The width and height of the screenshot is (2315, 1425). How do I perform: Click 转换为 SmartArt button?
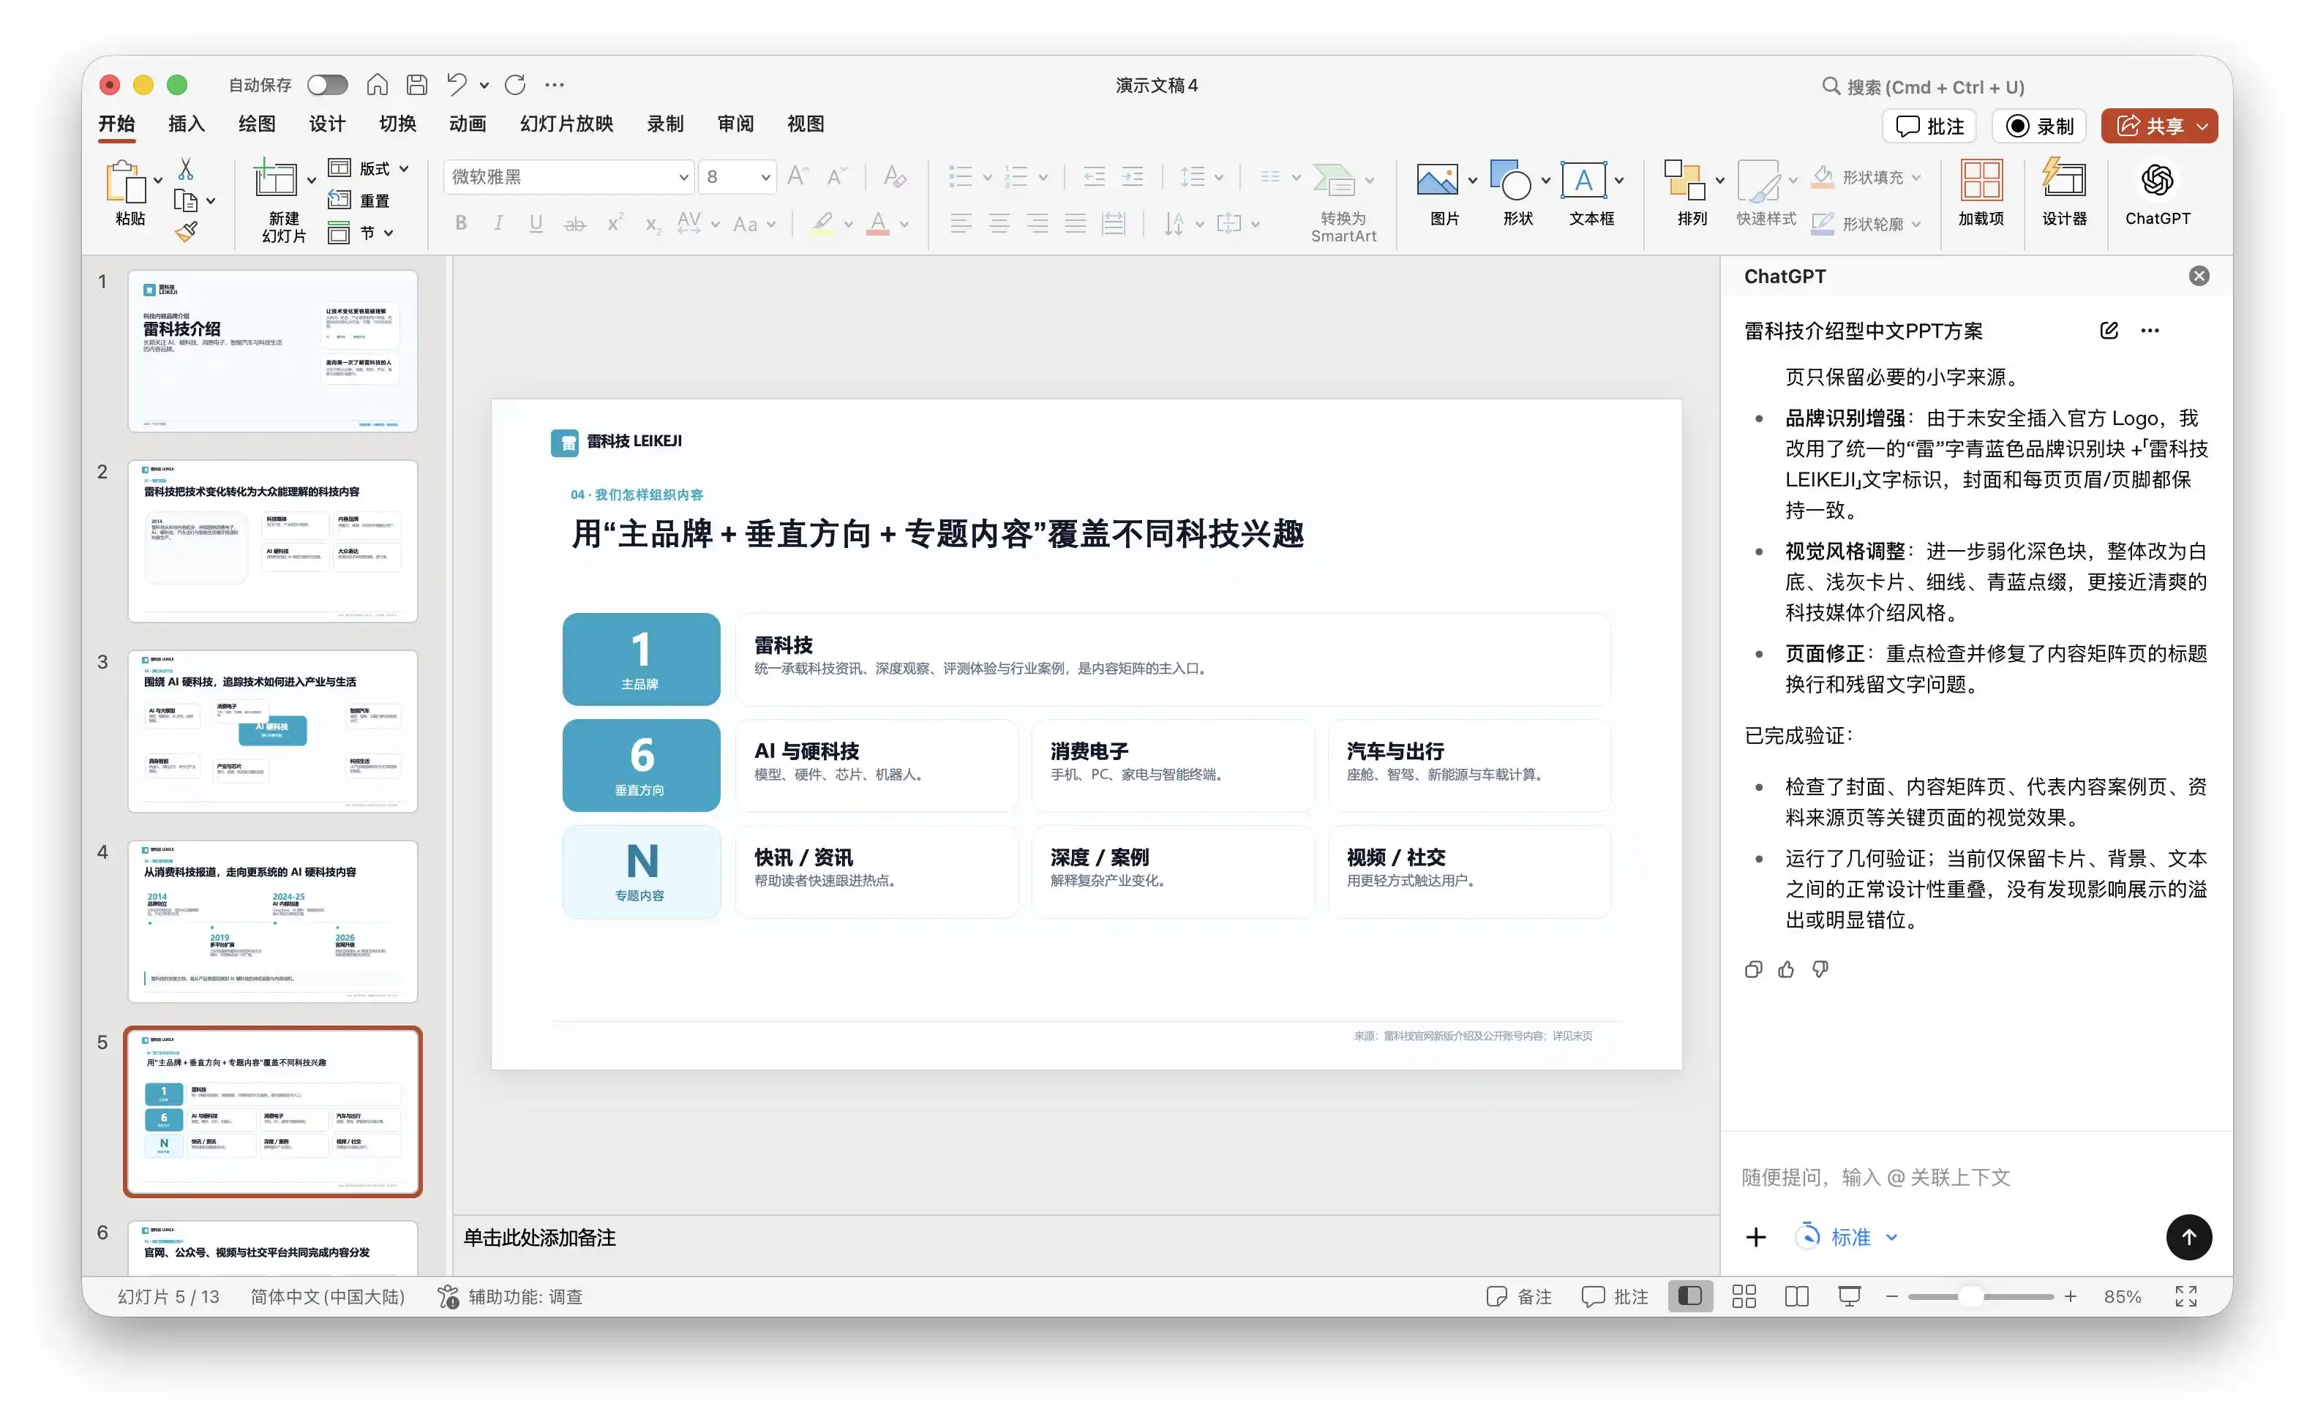1343,202
